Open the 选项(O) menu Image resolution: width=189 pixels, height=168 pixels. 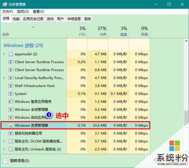click(23, 12)
